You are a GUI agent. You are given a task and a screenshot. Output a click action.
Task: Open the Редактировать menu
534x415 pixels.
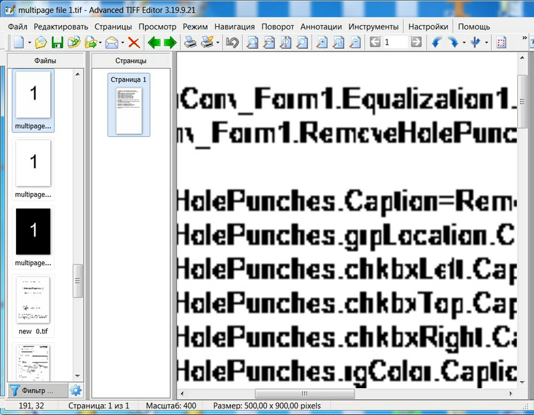coord(61,27)
